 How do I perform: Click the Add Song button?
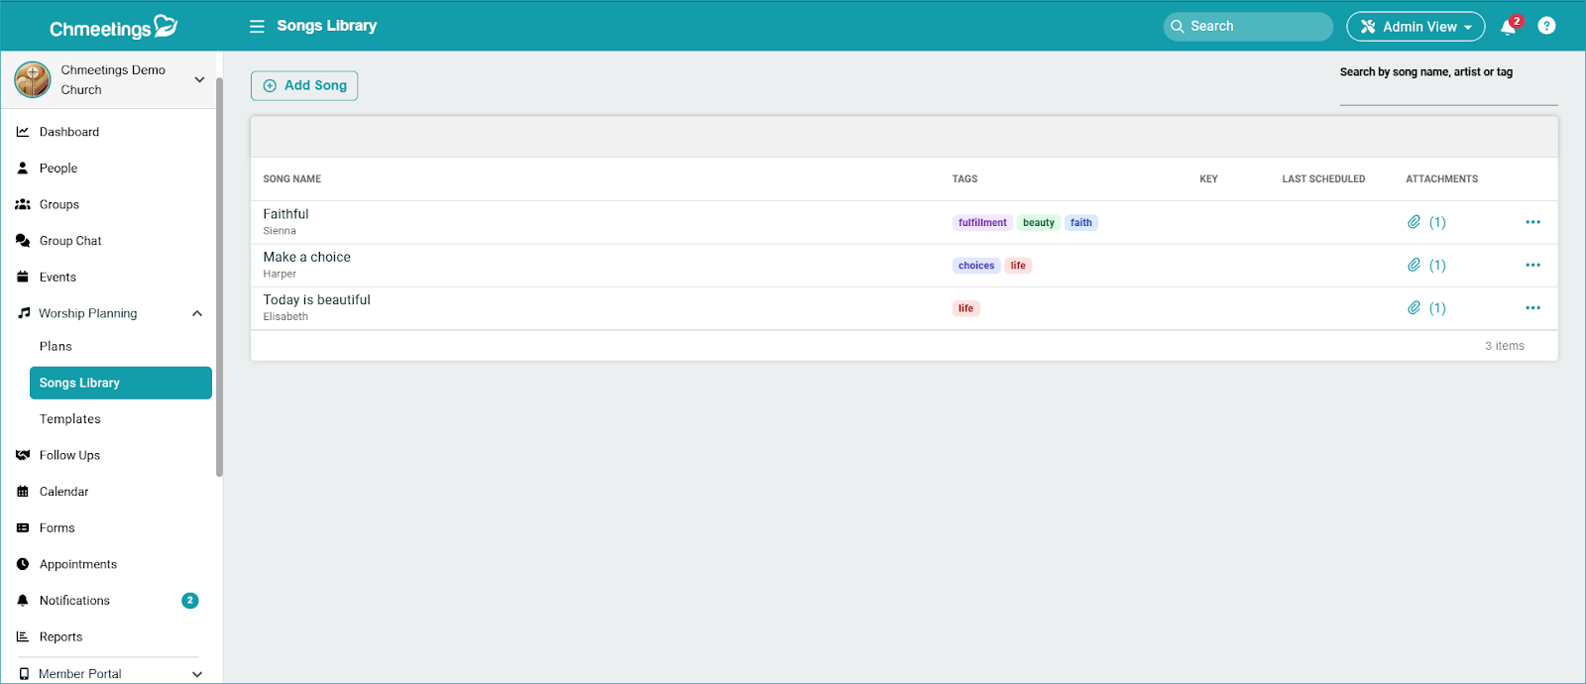click(x=304, y=85)
